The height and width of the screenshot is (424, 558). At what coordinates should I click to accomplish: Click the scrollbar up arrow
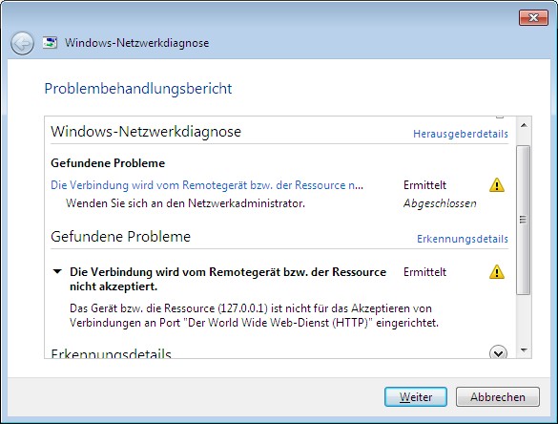[x=524, y=125]
